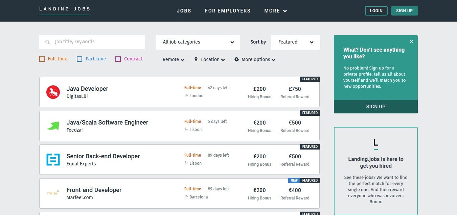This screenshot has width=457, height=215.
Task: Click the Landing.jobs logo
Action: pyautogui.click(x=65, y=10)
